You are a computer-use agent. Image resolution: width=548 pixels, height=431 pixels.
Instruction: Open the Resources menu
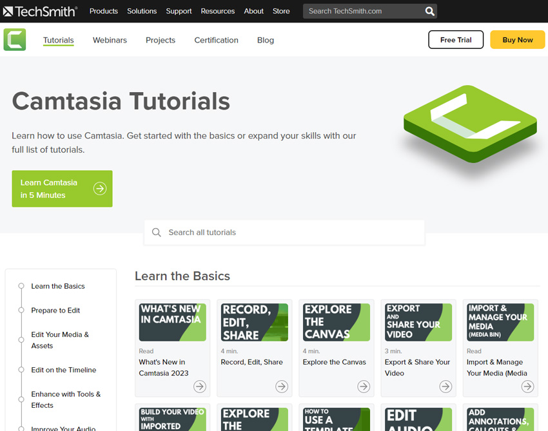(218, 11)
